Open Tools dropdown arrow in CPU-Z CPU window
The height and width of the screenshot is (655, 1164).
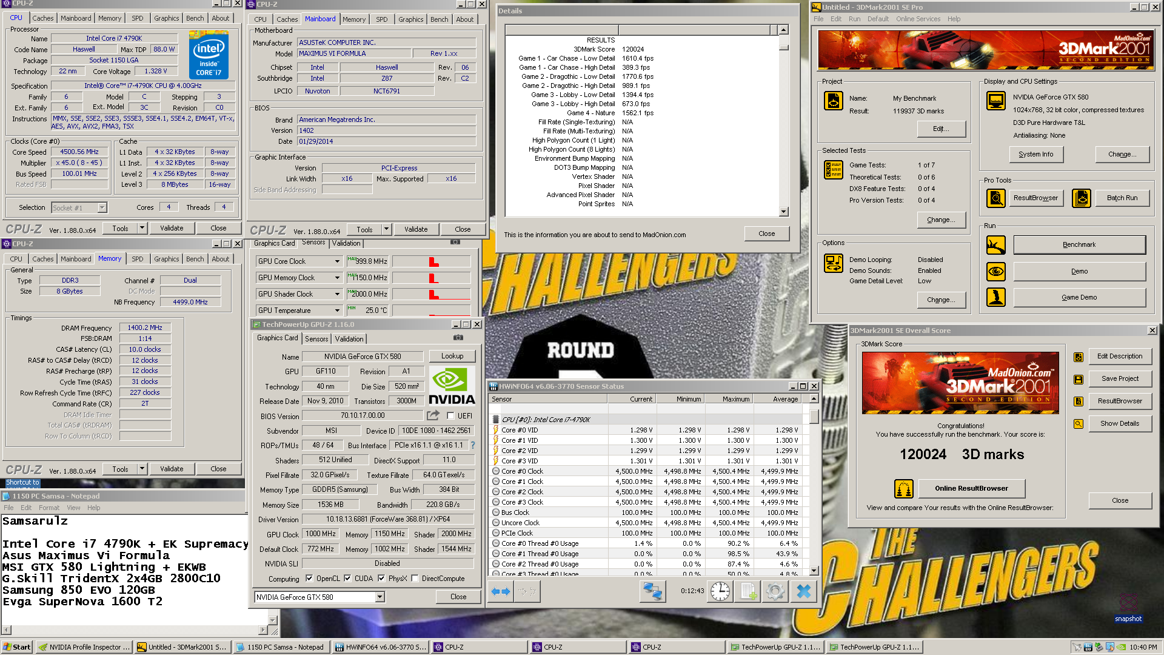pos(142,229)
